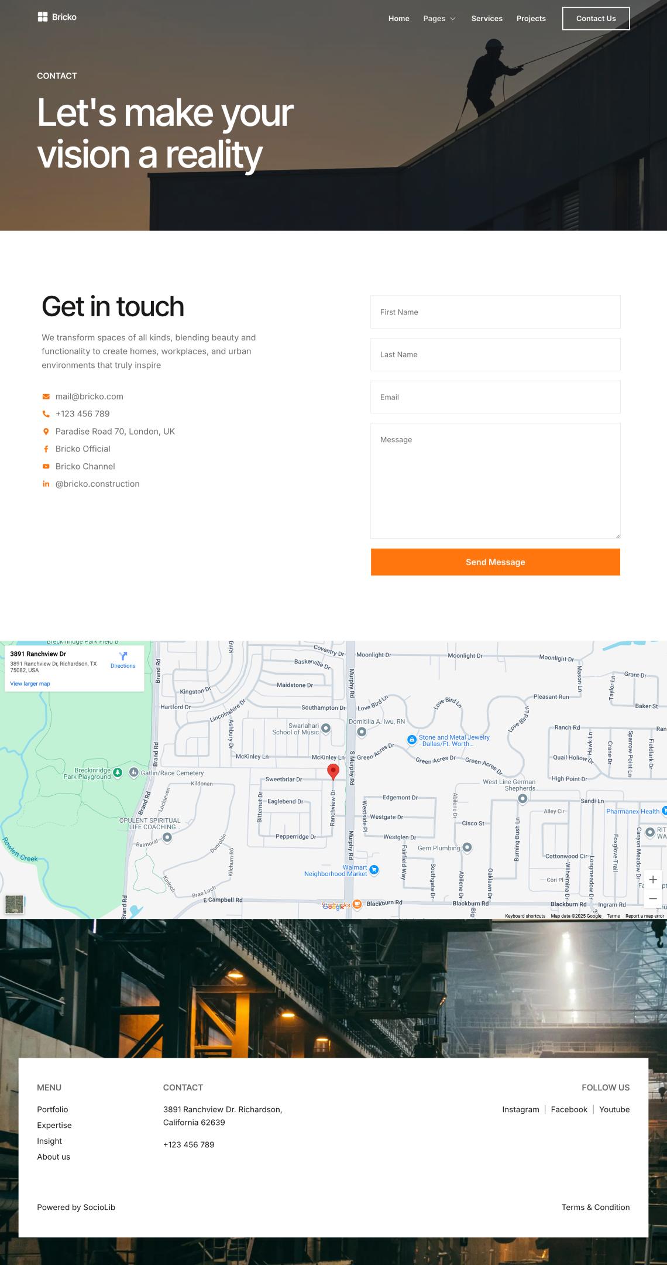Click the Domitilla A. Iwu, RN pin
This screenshot has width=667, height=1265.
click(362, 731)
